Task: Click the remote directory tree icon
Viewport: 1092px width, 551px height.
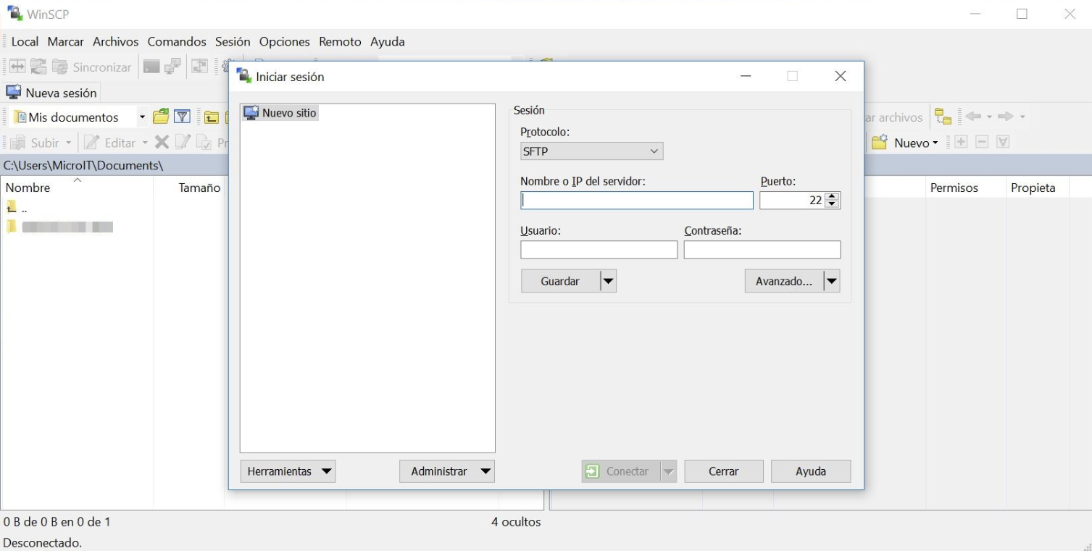Action: (x=943, y=117)
